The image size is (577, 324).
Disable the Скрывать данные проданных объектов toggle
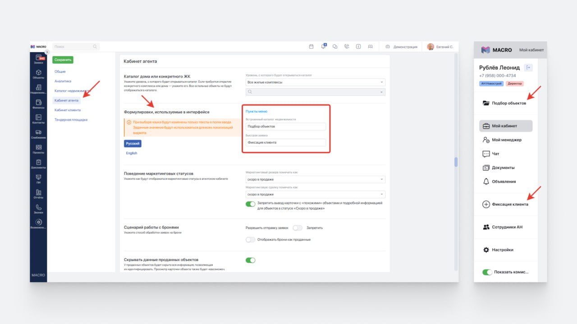[x=250, y=260]
